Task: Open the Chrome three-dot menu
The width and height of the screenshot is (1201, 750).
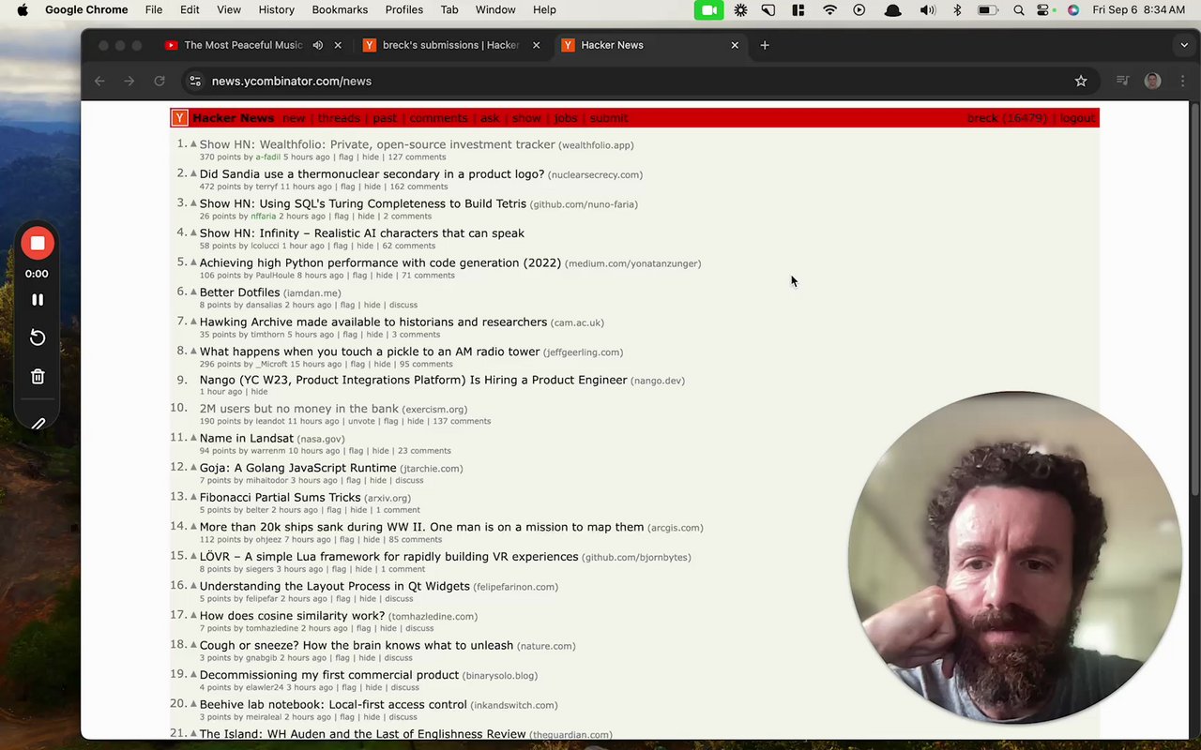Action: pyautogui.click(x=1182, y=82)
